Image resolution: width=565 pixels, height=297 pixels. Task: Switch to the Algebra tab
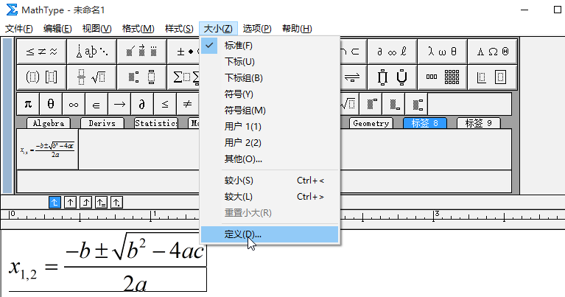pyautogui.click(x=49, y=123)
